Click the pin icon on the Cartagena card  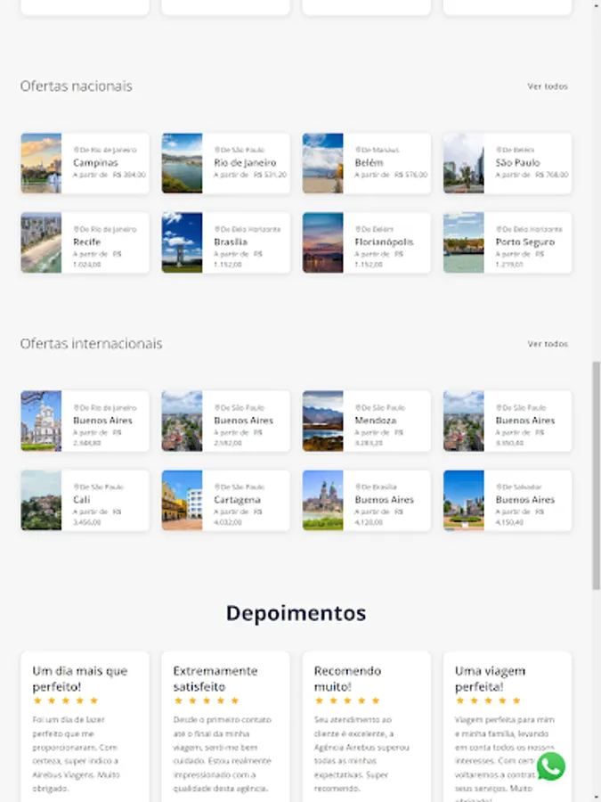pos(216,487)
